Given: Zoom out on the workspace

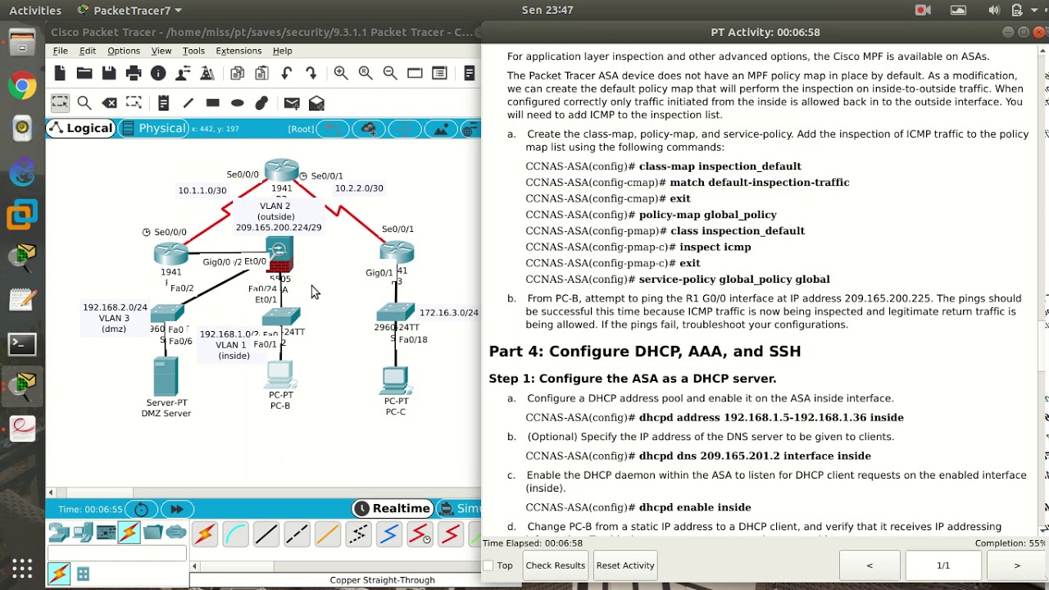Looking at the screenshot, I should (x=390, y=74).
